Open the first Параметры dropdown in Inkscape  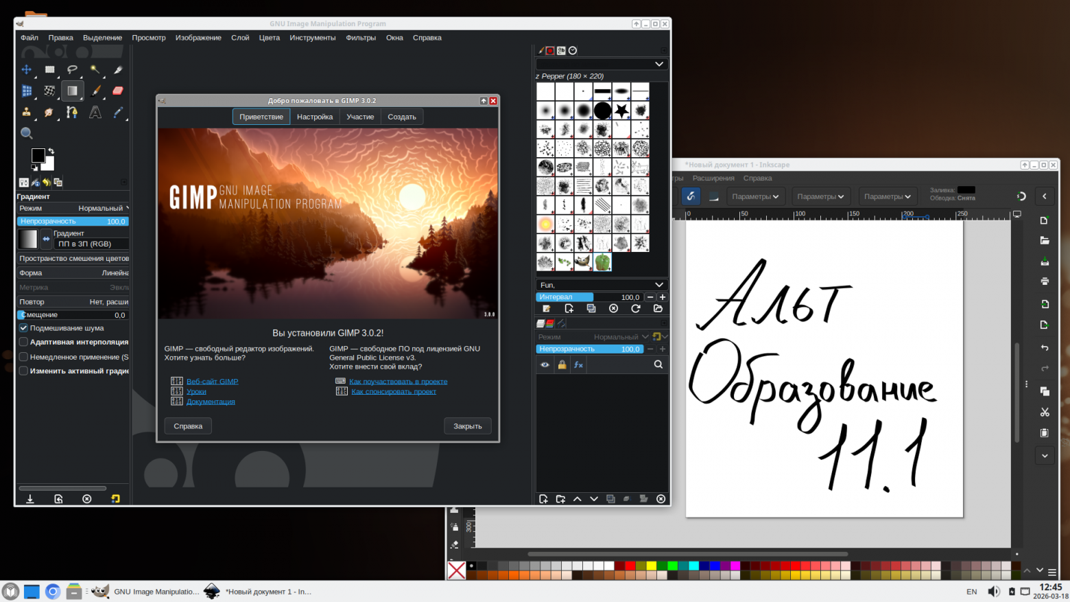point(755,196)
